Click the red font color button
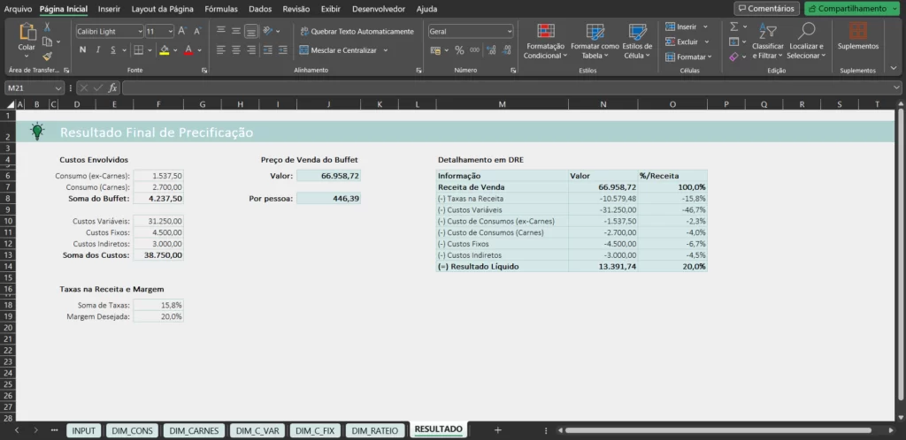This screenshot has height=440, width=906. click(188, 50)
